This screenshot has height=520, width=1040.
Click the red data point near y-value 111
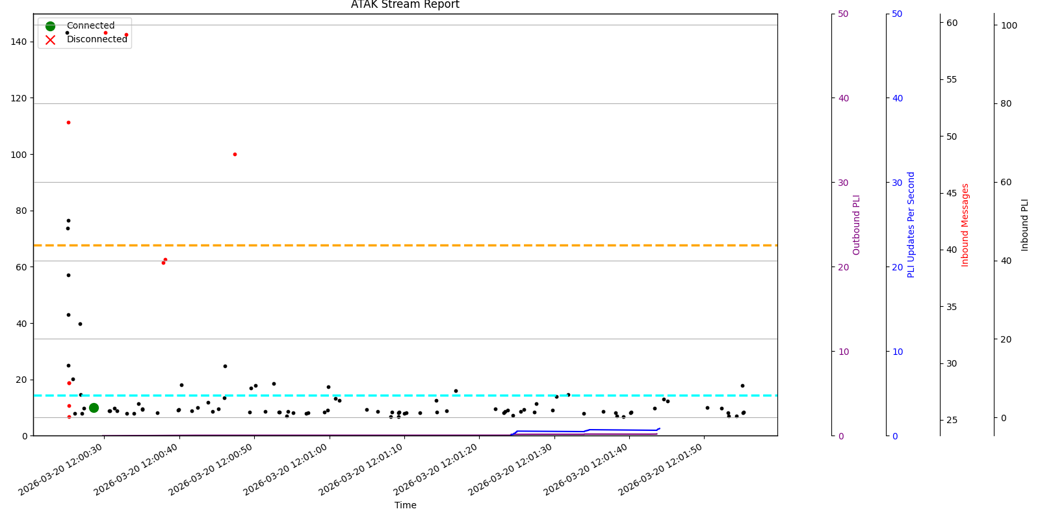[68, 122]
